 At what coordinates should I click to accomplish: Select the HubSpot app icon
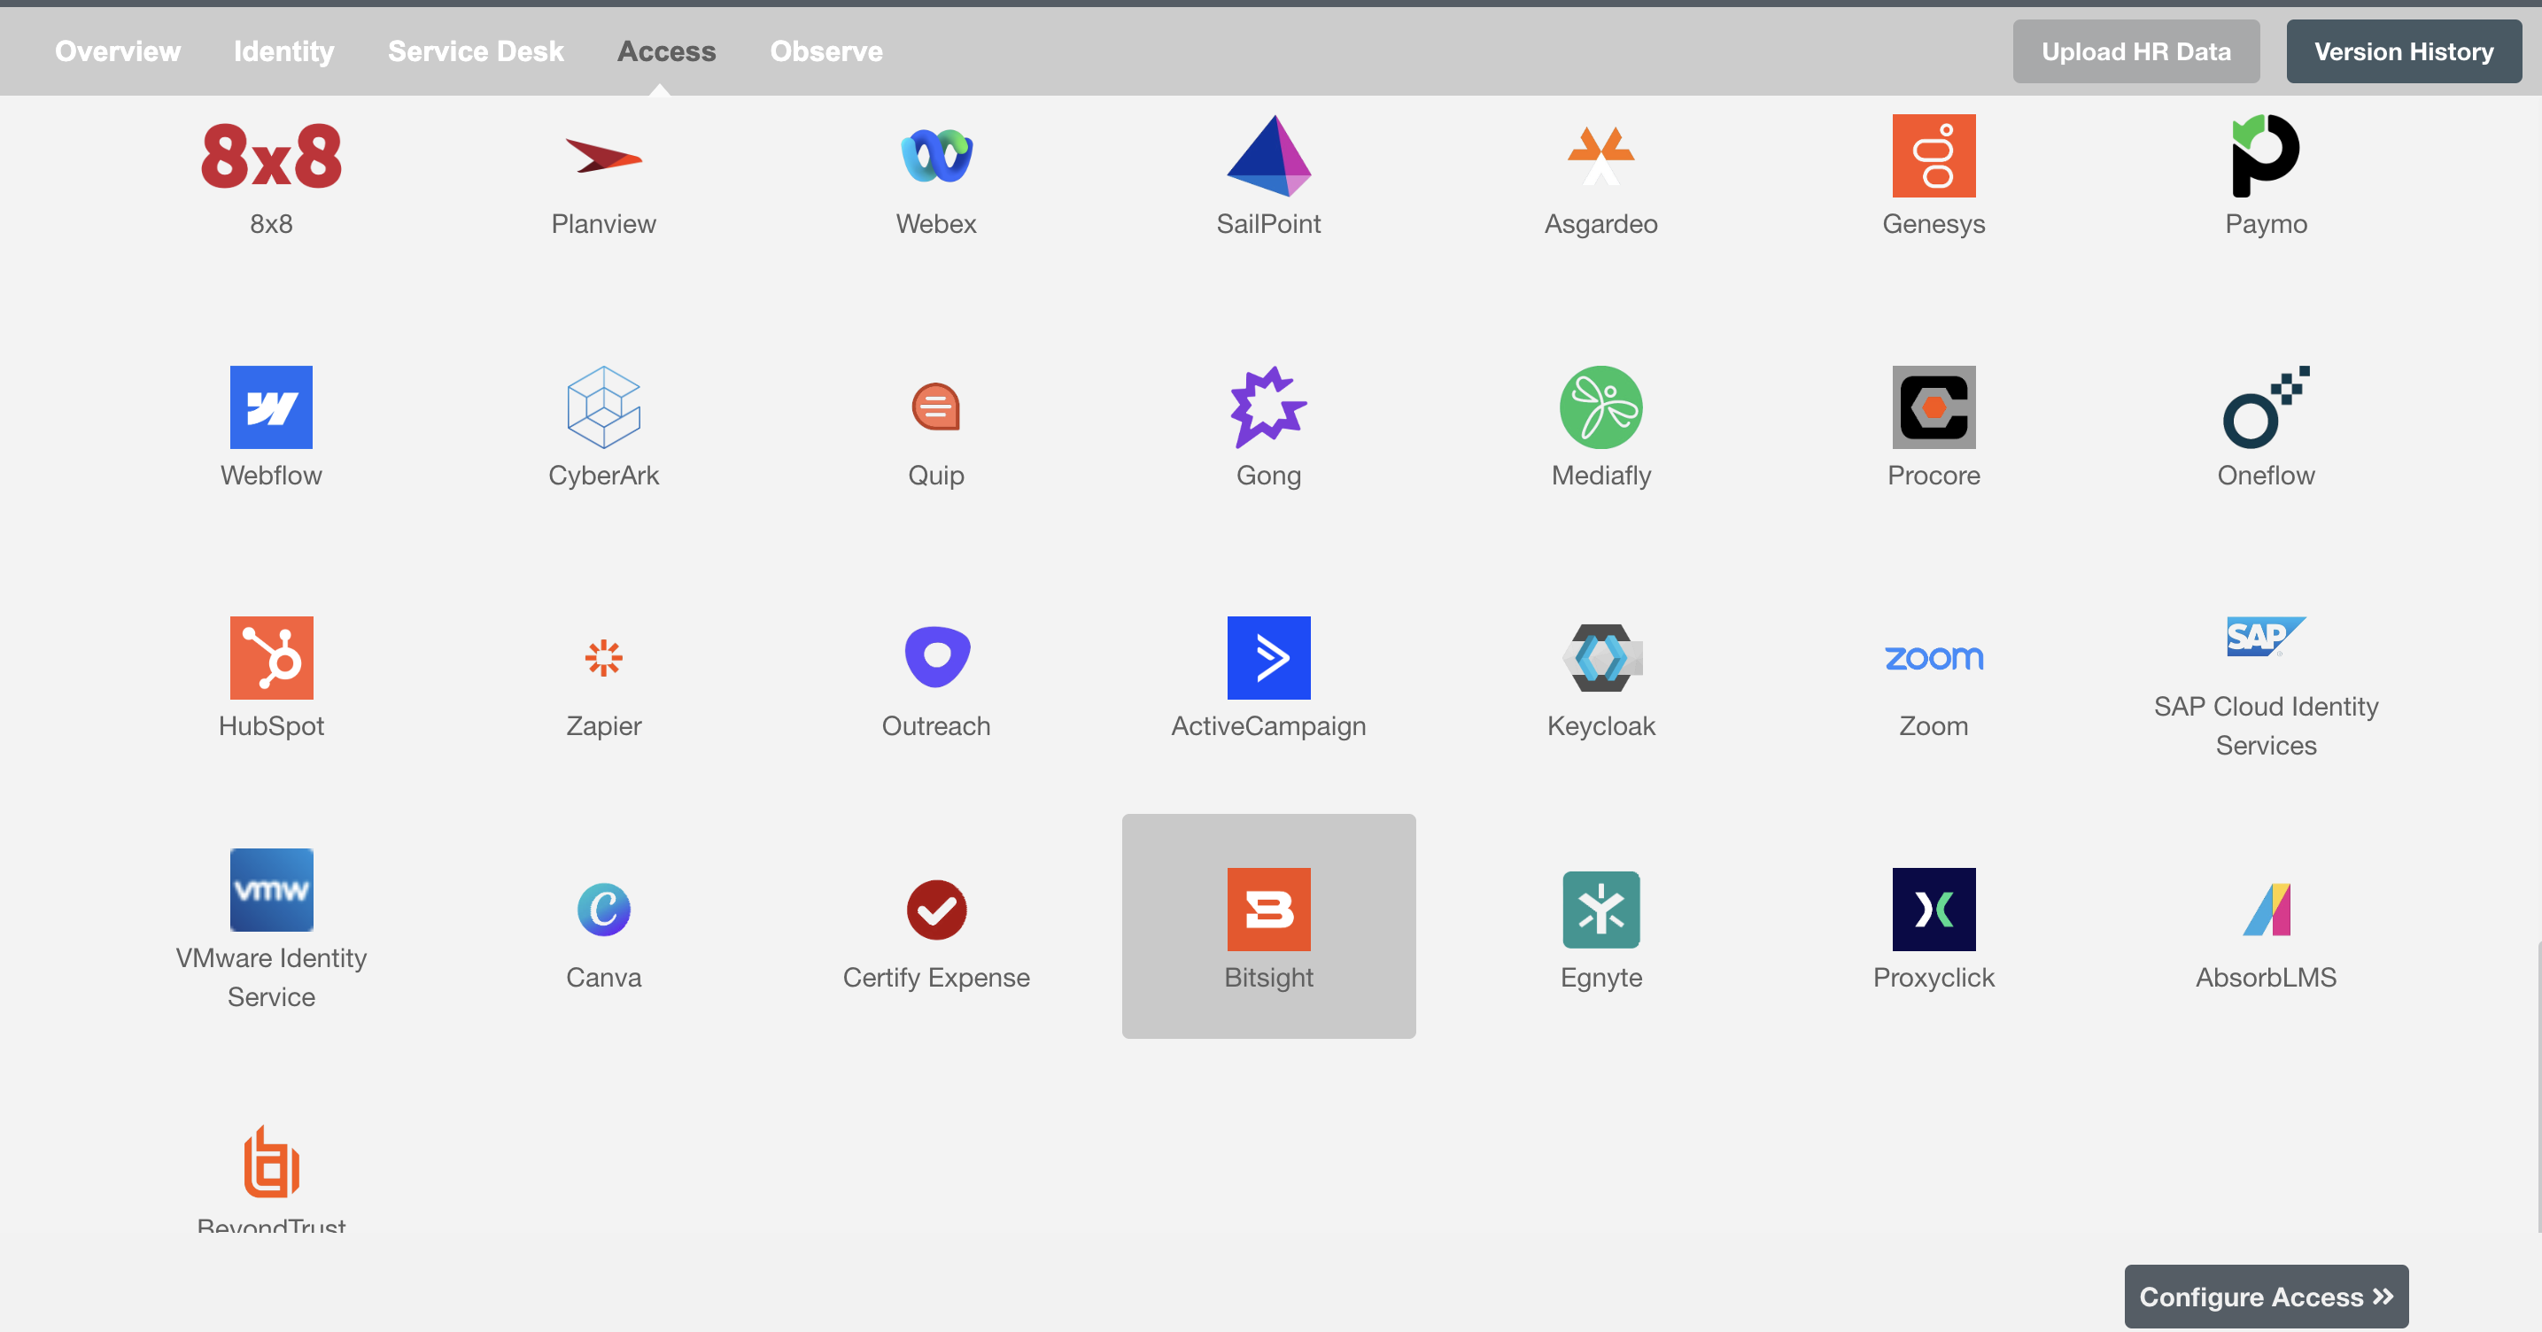[x=271, y=658]
